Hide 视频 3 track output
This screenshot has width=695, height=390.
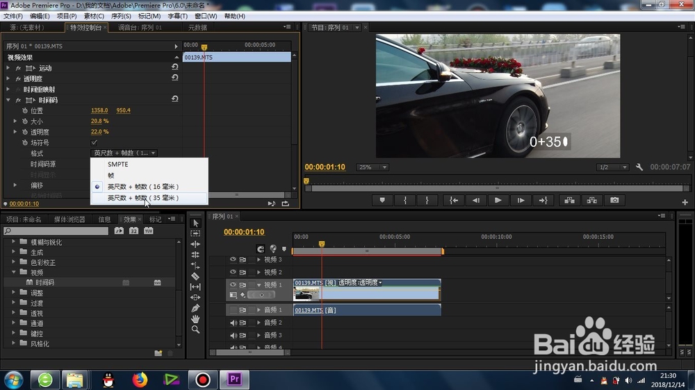coord(233,260)
